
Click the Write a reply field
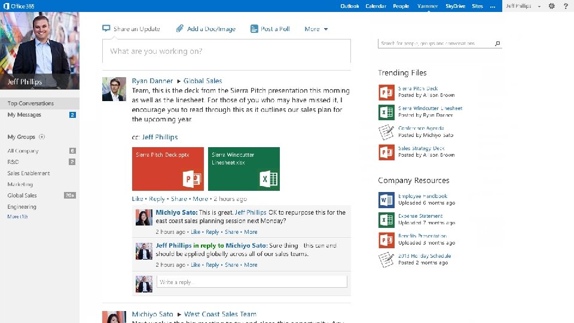click(x=252, y=282)
